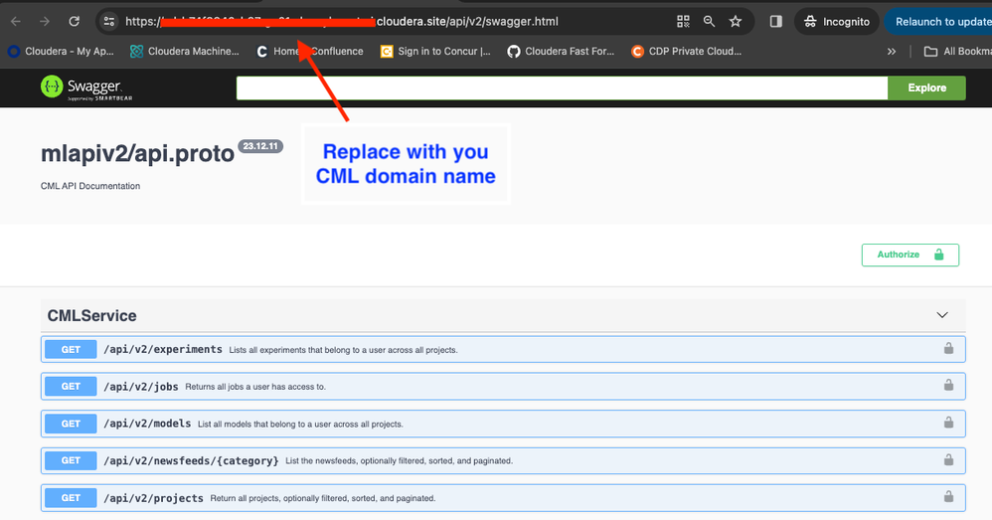
Task: Collapse the CMLService section chevron
Action: [942, 315]
